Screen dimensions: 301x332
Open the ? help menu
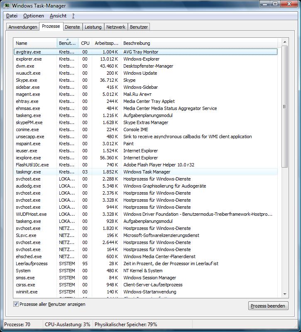[x=73, y=16]
